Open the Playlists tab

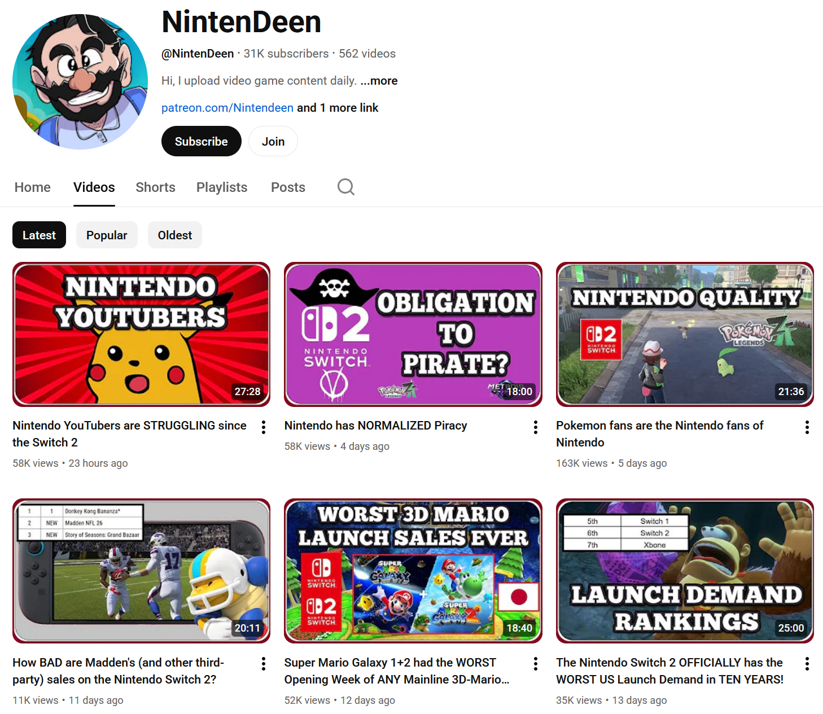coord(222,187)
